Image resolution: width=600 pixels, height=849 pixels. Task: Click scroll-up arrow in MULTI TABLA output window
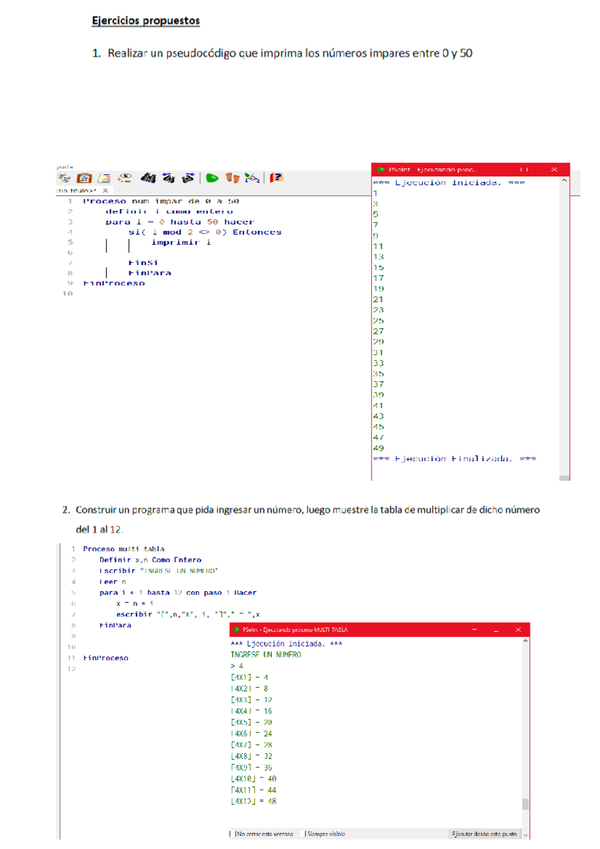pyautogui.click(x=525, y=641)
